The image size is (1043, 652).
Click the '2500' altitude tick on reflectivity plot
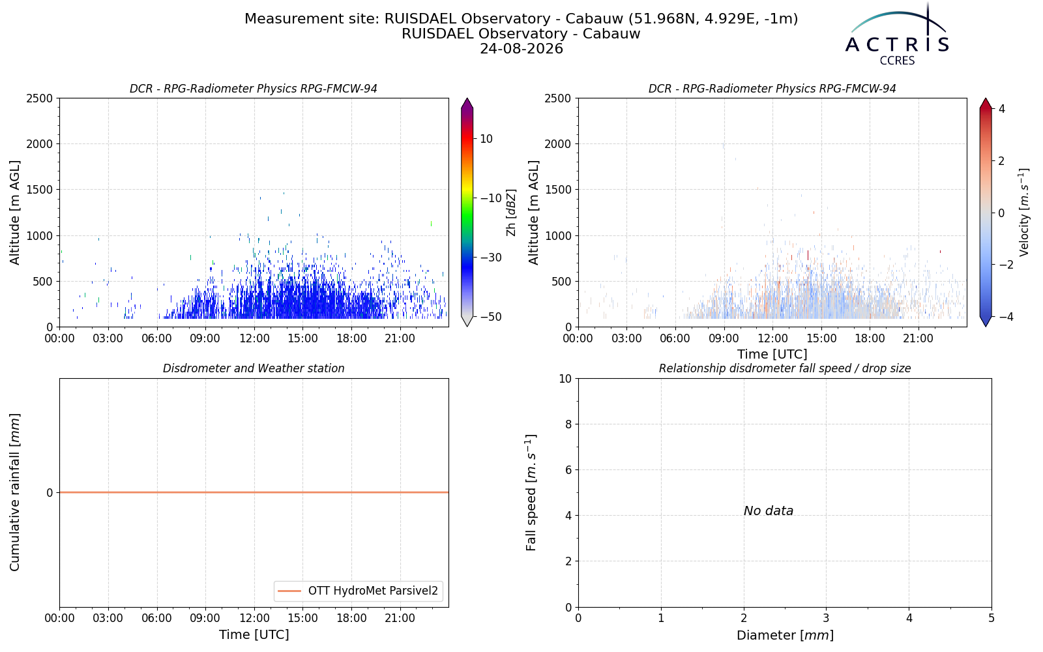(x=39, y=98)
